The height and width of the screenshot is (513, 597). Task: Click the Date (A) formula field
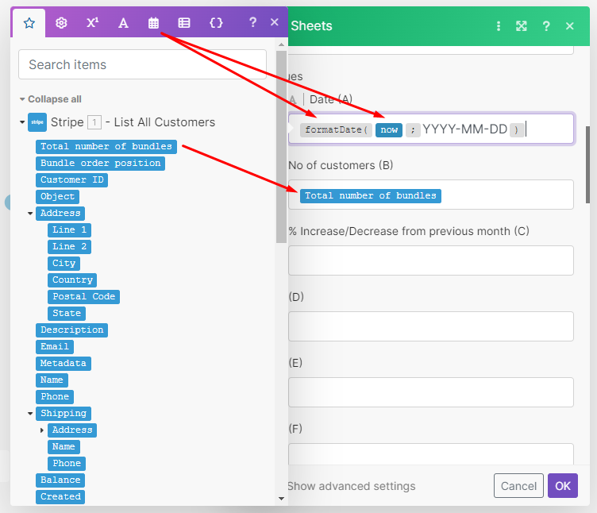431,129
